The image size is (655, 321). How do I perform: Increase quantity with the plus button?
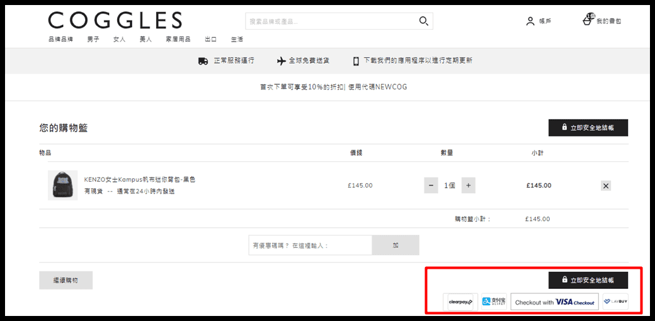[468, 186]
